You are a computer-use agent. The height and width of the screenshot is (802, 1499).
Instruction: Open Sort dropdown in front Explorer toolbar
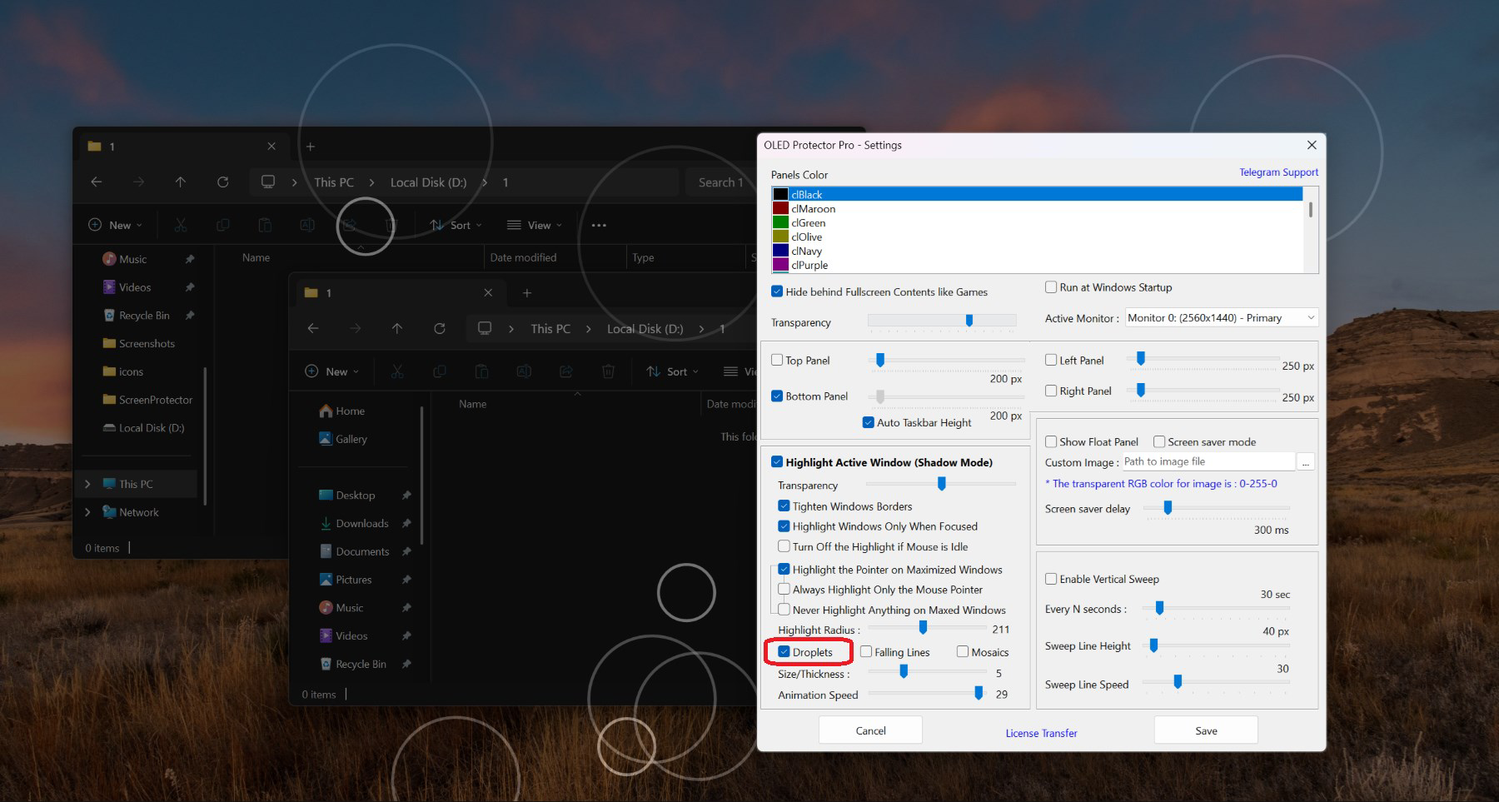(673, 371)
